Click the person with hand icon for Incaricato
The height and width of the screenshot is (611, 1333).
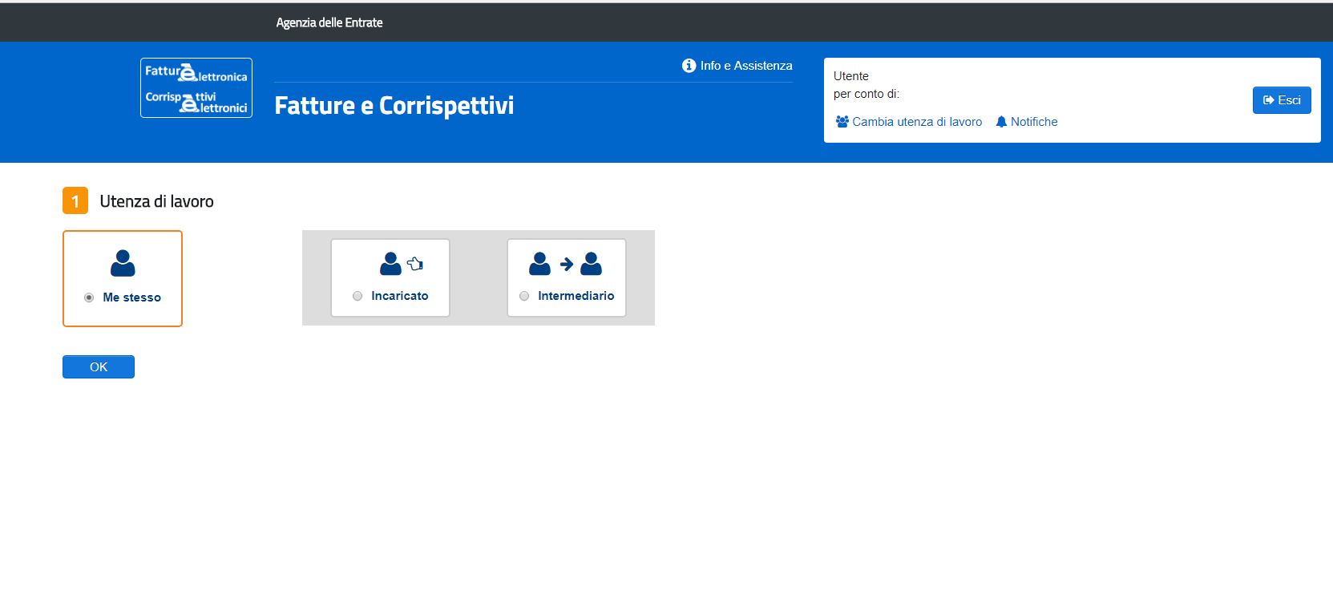(402, 263)
